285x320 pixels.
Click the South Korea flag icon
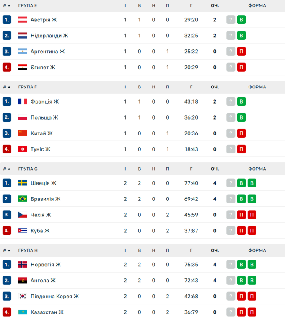click(x=23, y=297)
